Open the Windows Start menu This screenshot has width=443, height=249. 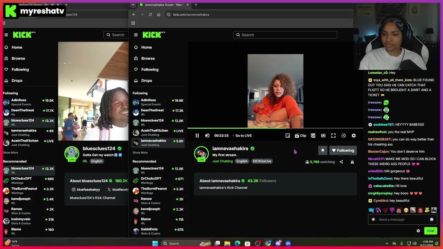[155, 243]
